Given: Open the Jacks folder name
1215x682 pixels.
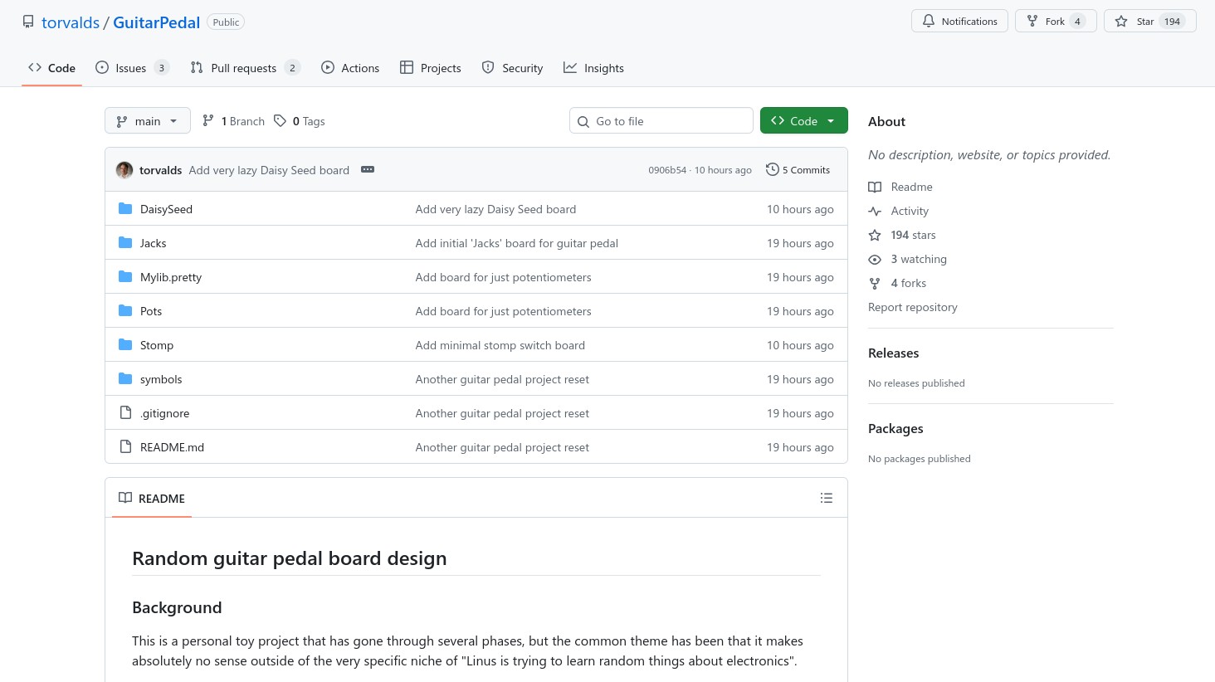Looking at the screenshot, I should (153, 243).
